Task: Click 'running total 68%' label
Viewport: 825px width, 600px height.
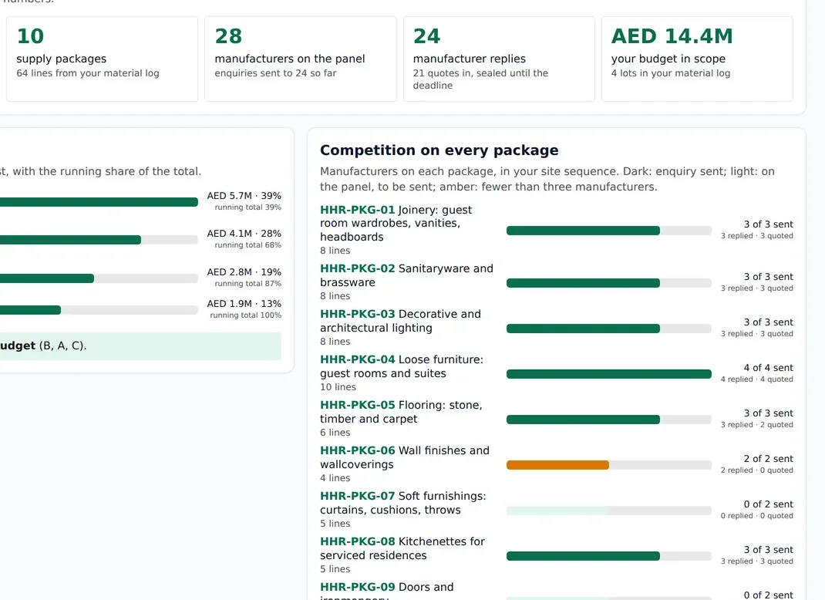Action: click(247, 245)
